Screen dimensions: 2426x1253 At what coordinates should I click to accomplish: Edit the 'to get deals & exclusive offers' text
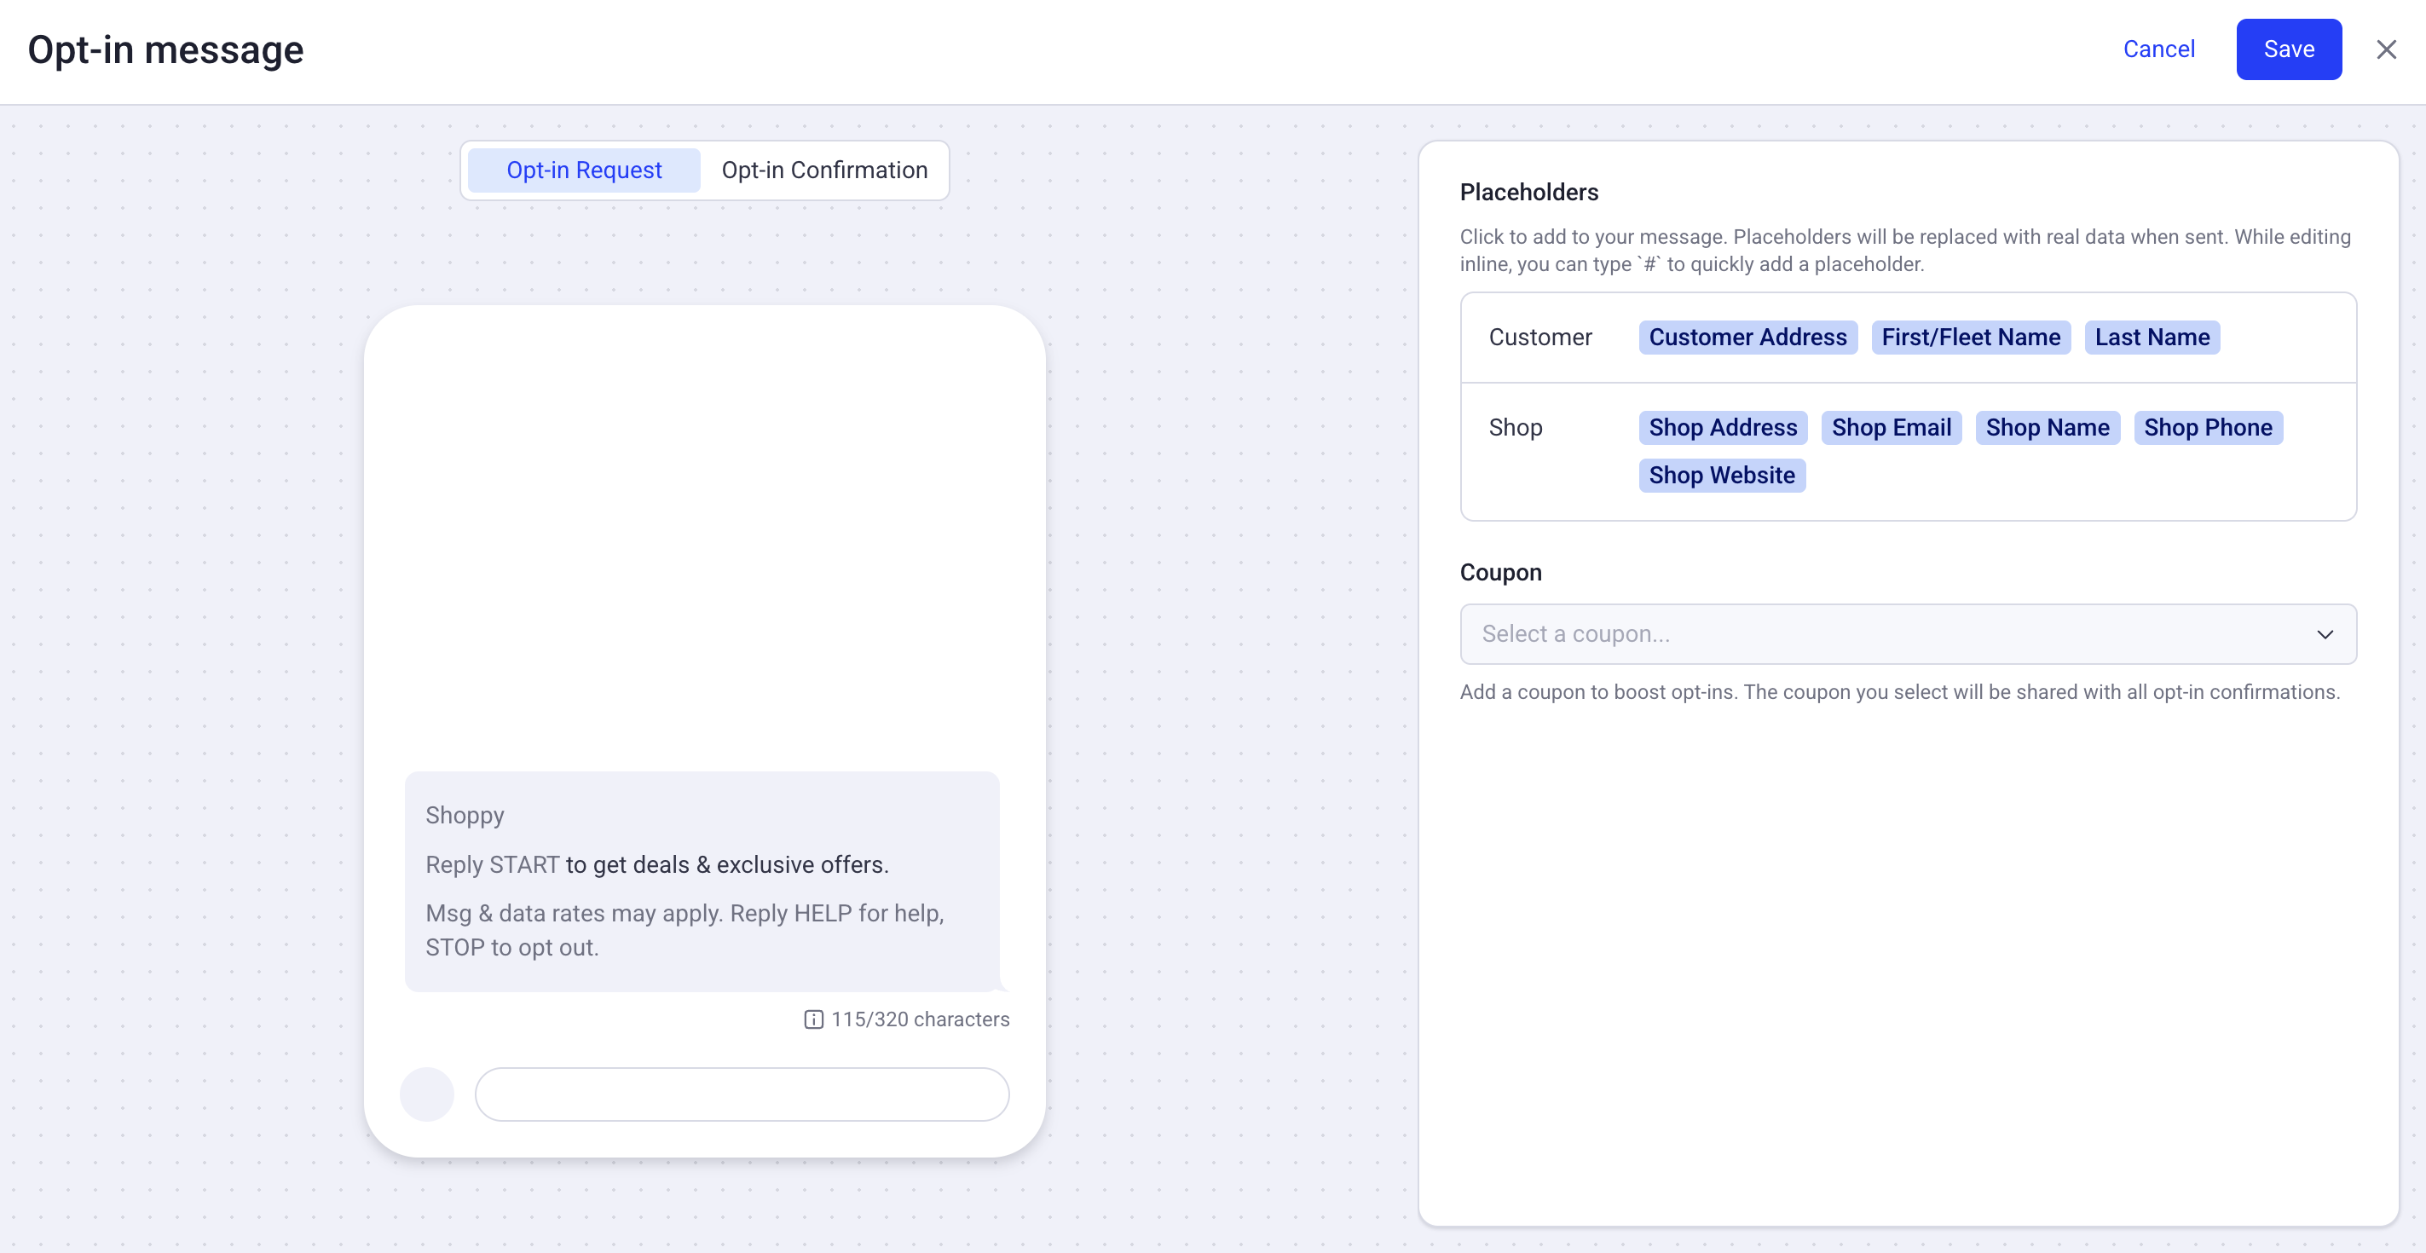[727, 864]
